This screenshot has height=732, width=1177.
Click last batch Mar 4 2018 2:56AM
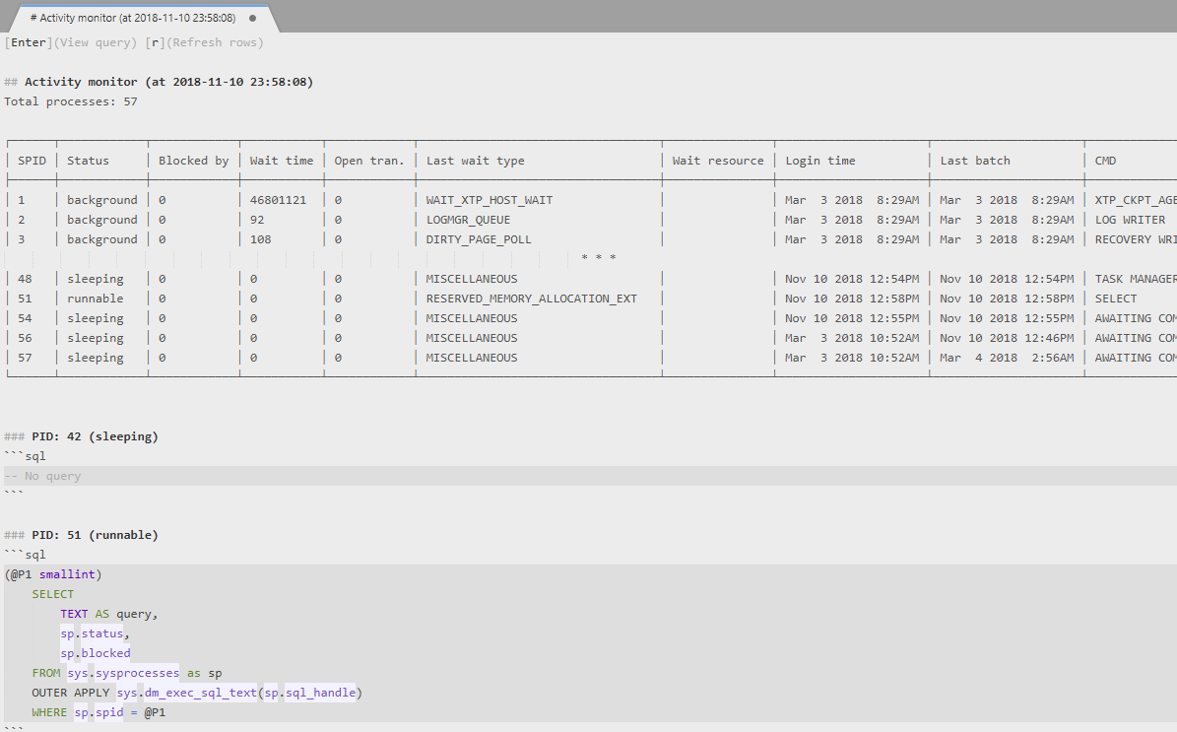point(1007,358)
